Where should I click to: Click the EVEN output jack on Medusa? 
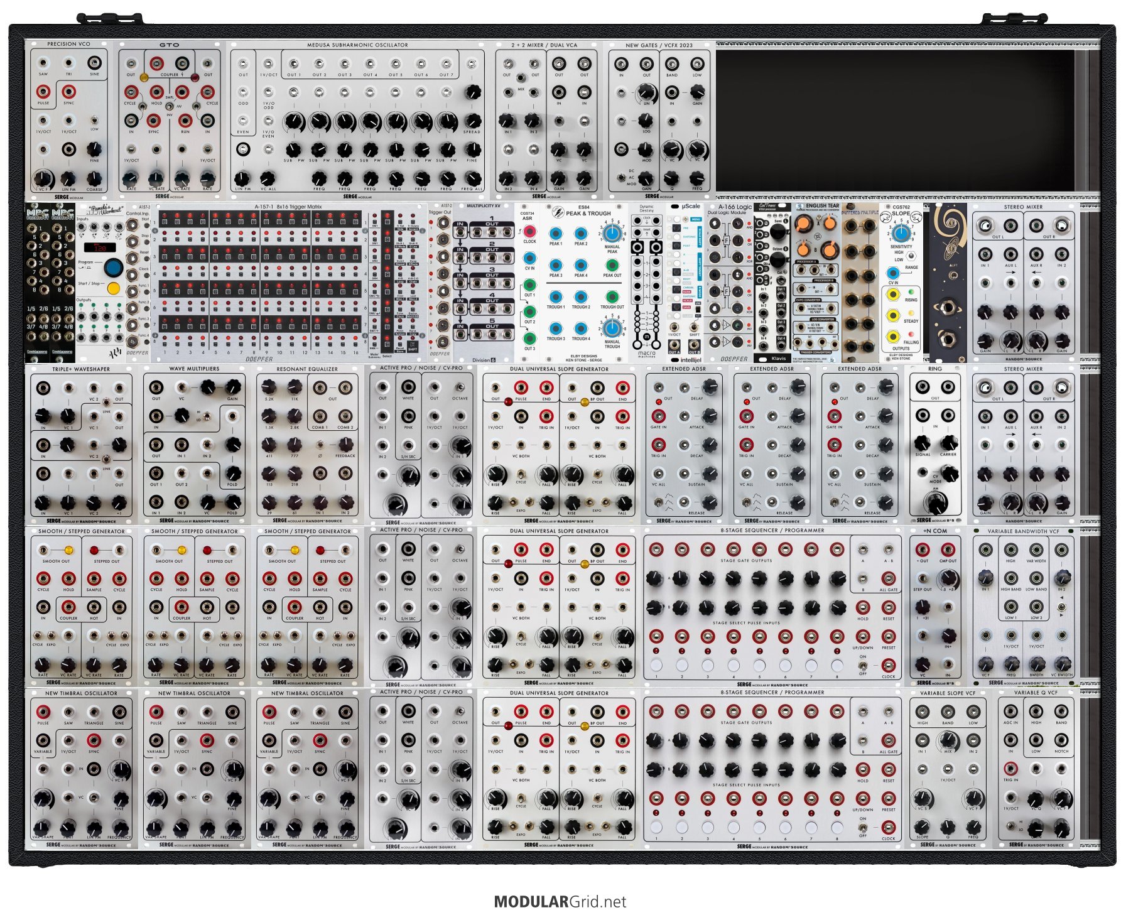tap(243, 121)
